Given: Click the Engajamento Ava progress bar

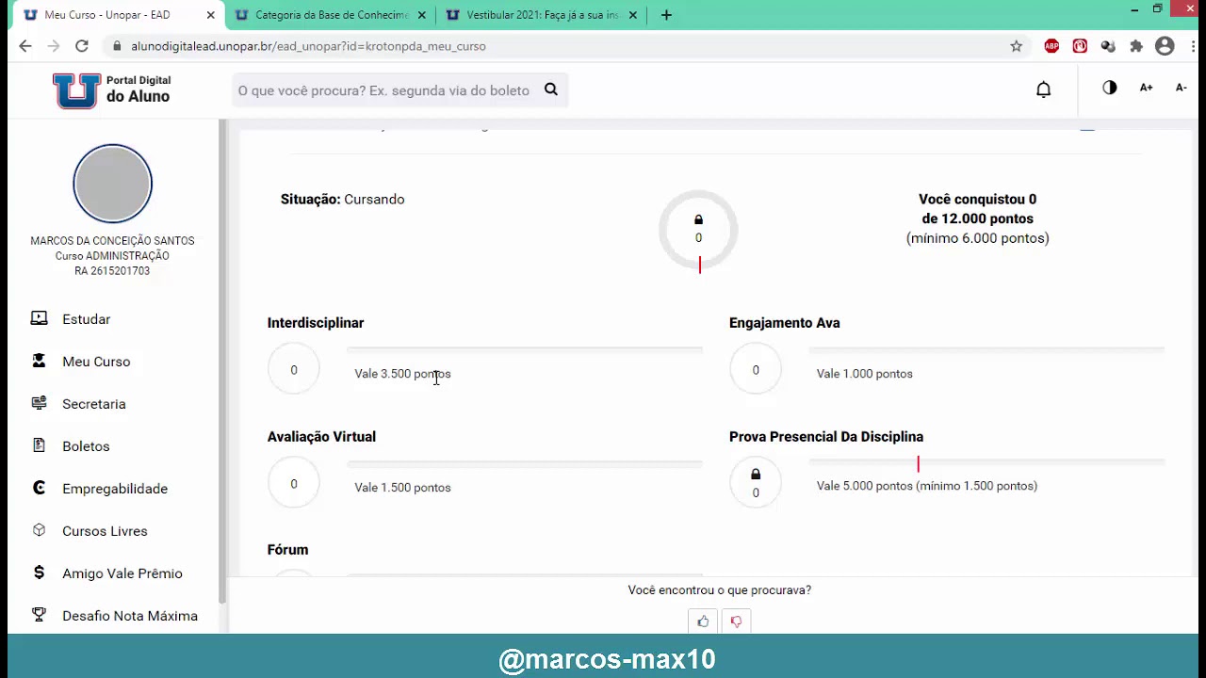Looking at the screenshot, I should (x=986, y=349).
